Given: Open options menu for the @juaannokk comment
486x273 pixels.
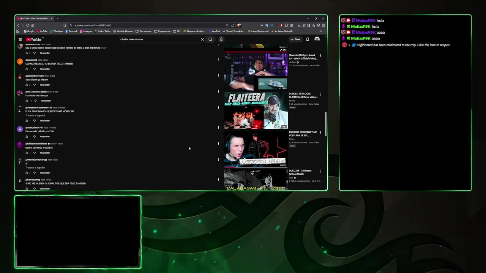Looking at the screenshot, I should pos(218,60).
